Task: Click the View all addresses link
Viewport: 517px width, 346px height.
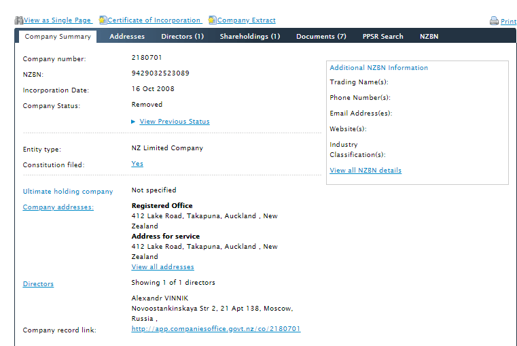Action: point(162,267)
